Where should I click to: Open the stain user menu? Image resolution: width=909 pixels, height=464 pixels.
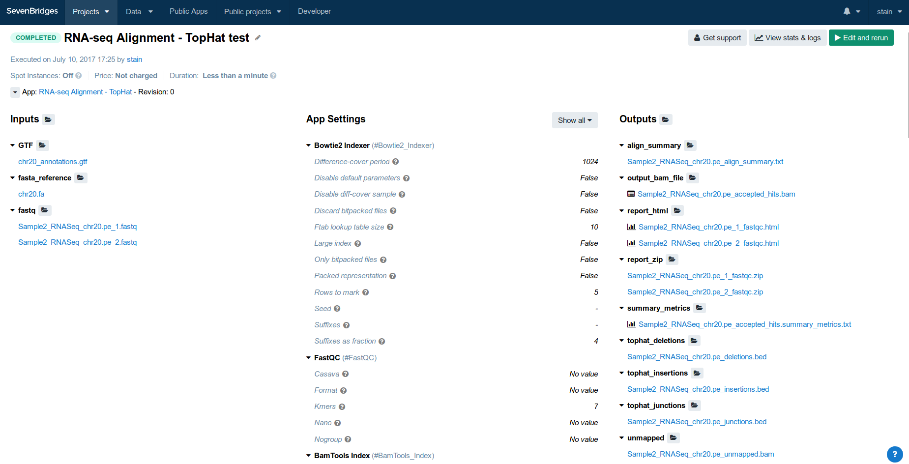click(x=889, y=12)
